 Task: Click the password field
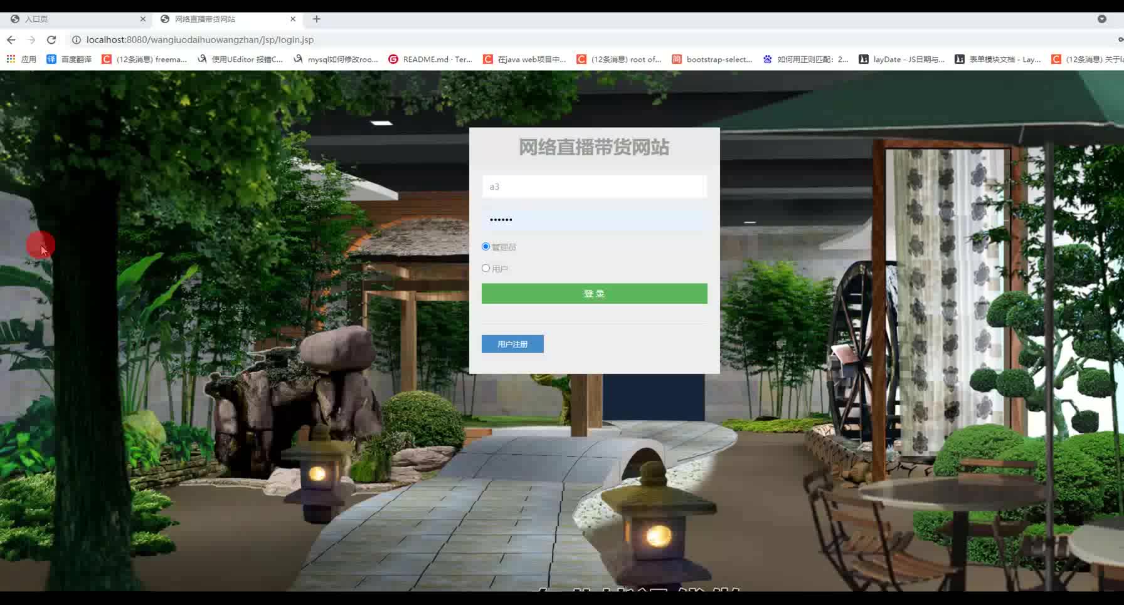click(x=594, y=219)
